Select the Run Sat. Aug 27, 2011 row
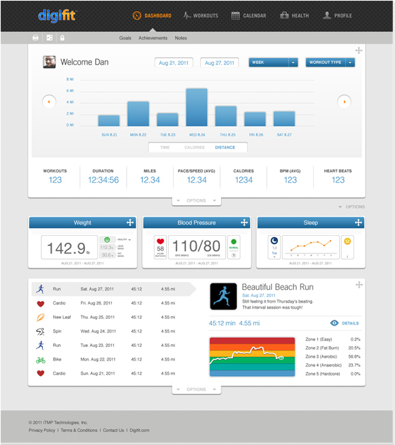This screenshot has height=445, width=395. coord(114,289)
